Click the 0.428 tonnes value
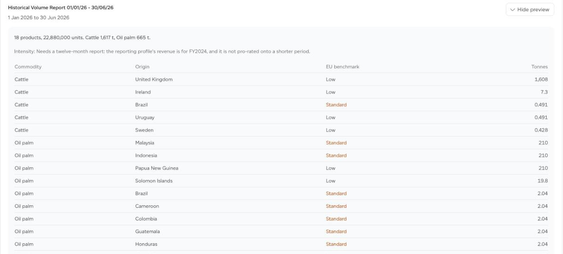This screenshot has height=254, width=563. point(541,130)
